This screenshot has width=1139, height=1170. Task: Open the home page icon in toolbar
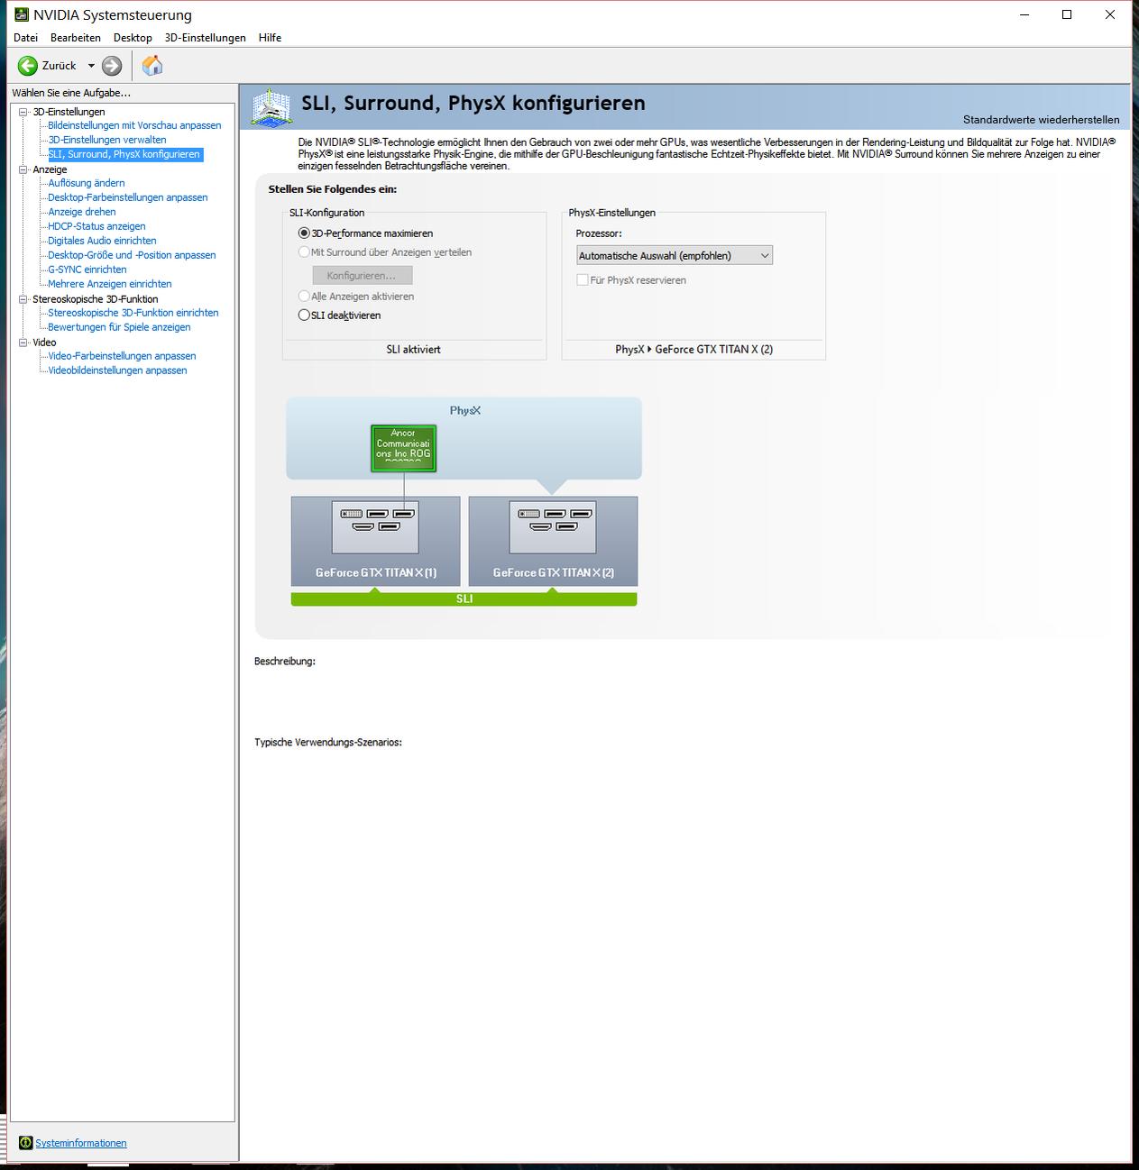152,66
